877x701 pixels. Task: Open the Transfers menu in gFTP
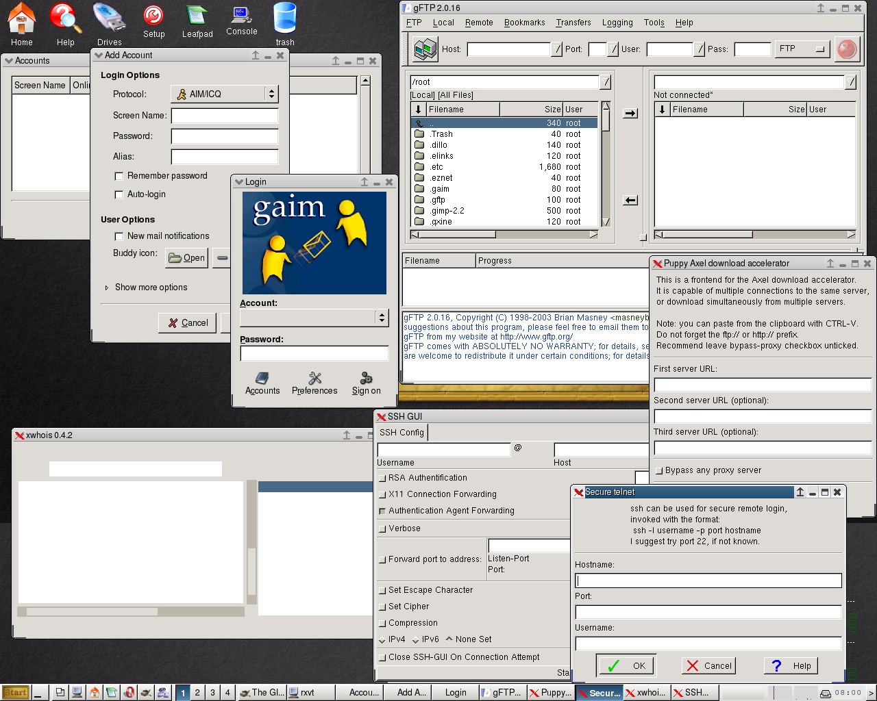click(573, 23)
